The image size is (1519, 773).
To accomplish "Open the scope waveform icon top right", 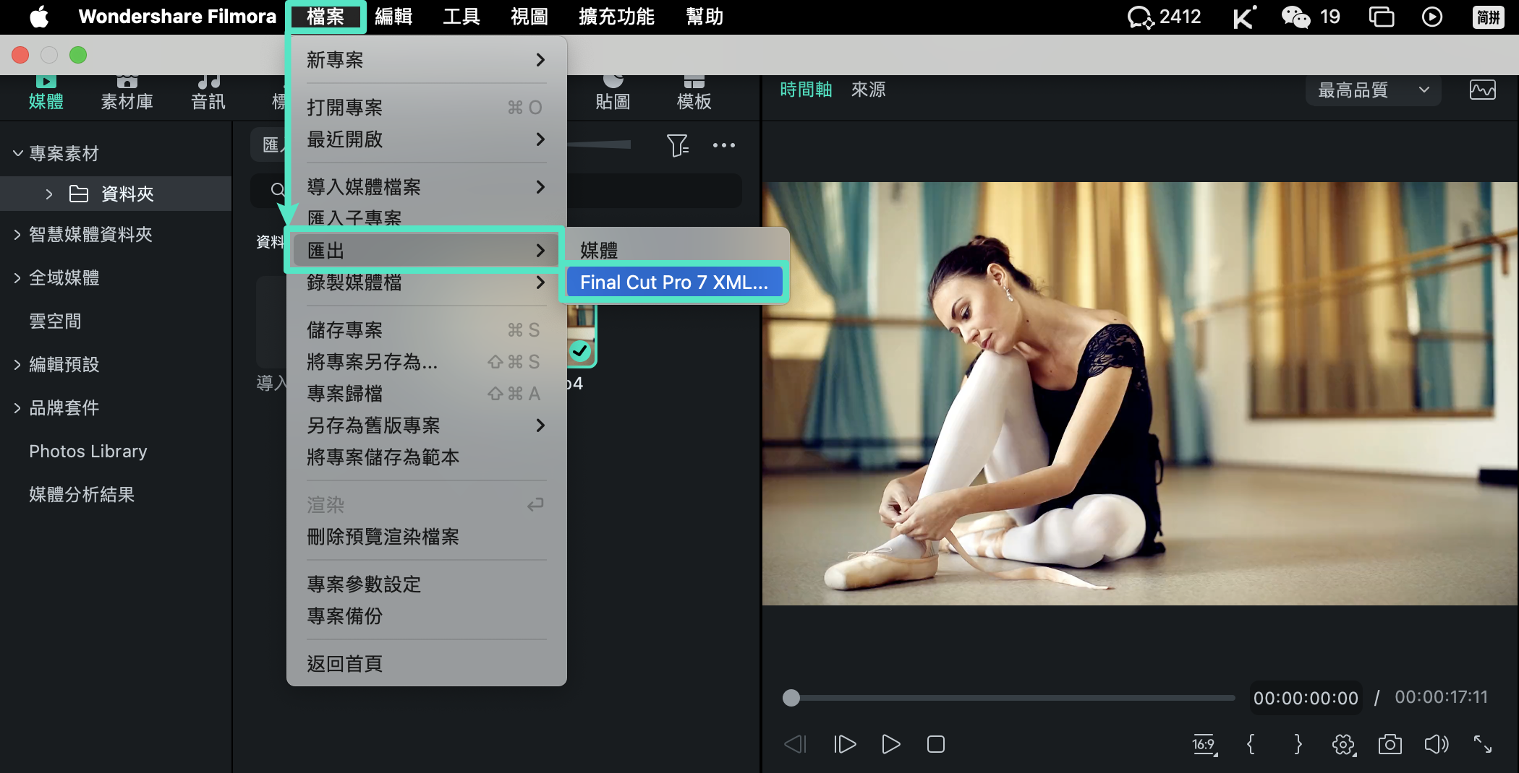I will (x=1482, y=90).
